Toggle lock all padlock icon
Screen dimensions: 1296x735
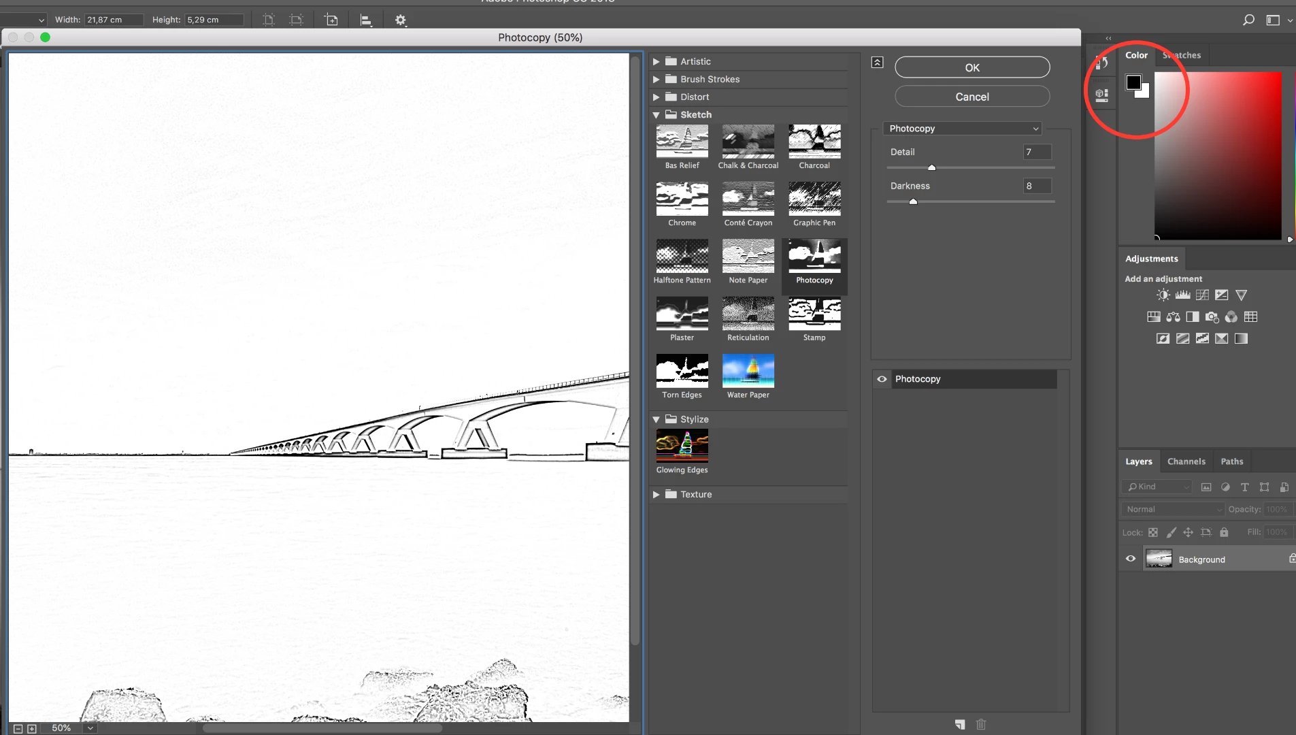point(1224,532)
